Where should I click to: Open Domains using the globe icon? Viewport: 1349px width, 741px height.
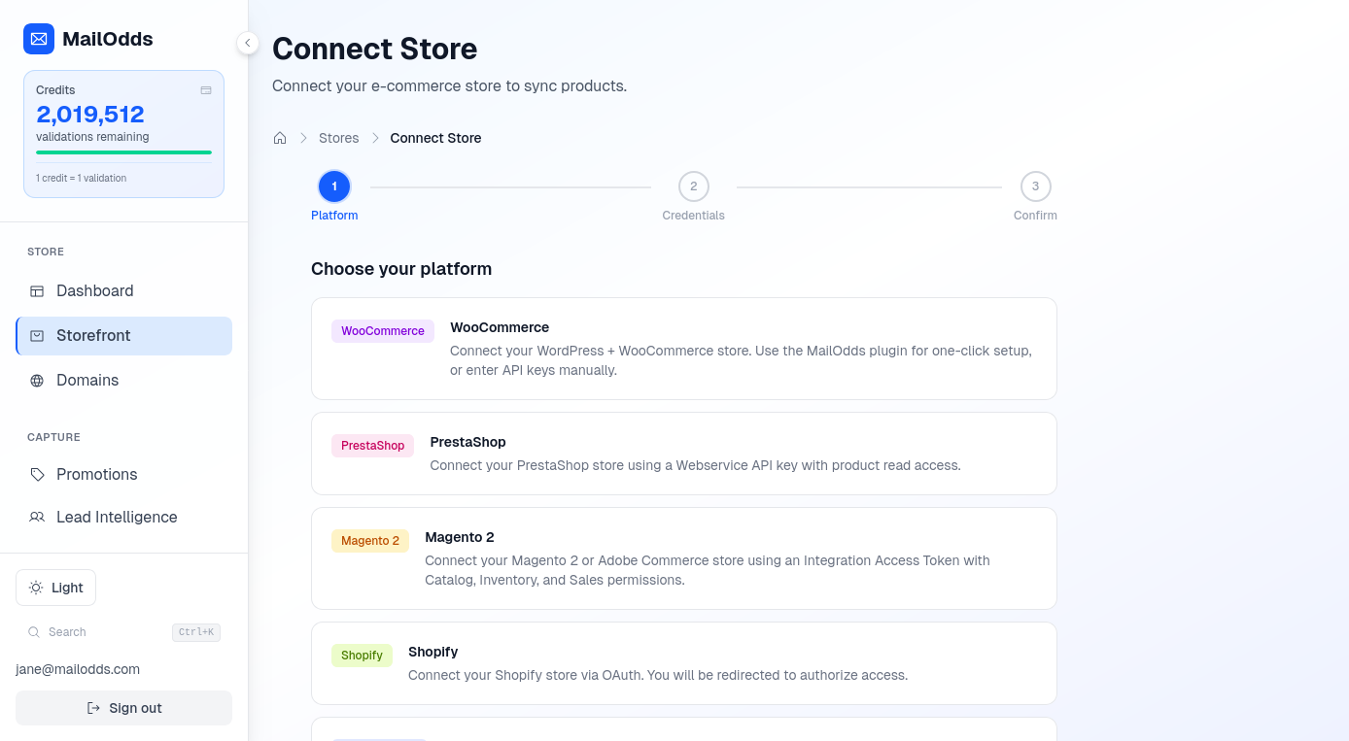[36, 380]
